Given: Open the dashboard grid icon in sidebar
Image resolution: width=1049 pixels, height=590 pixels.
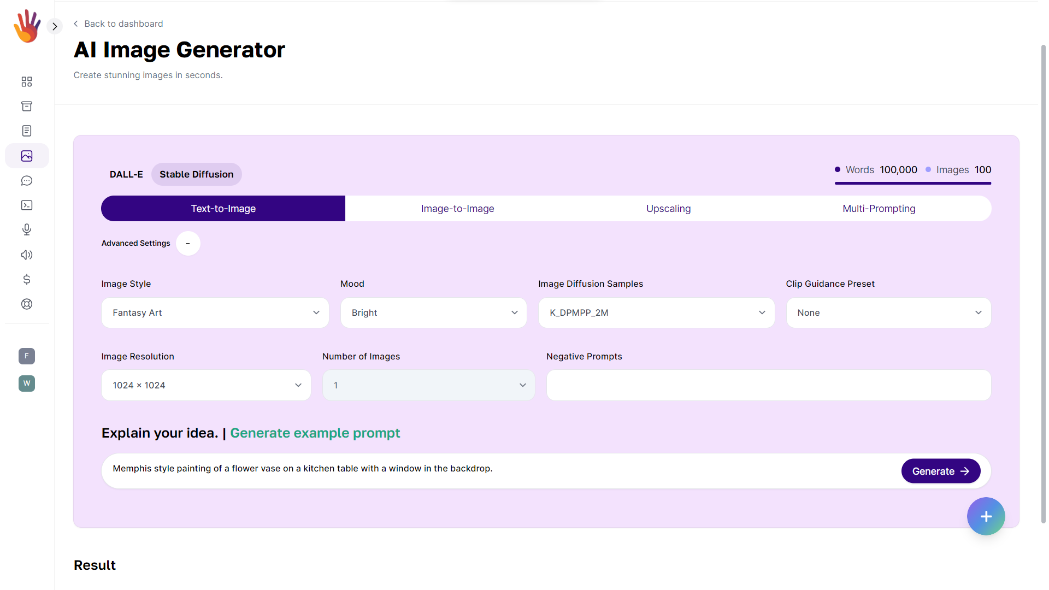Looking at the screenshot, I should click(27, 81).
